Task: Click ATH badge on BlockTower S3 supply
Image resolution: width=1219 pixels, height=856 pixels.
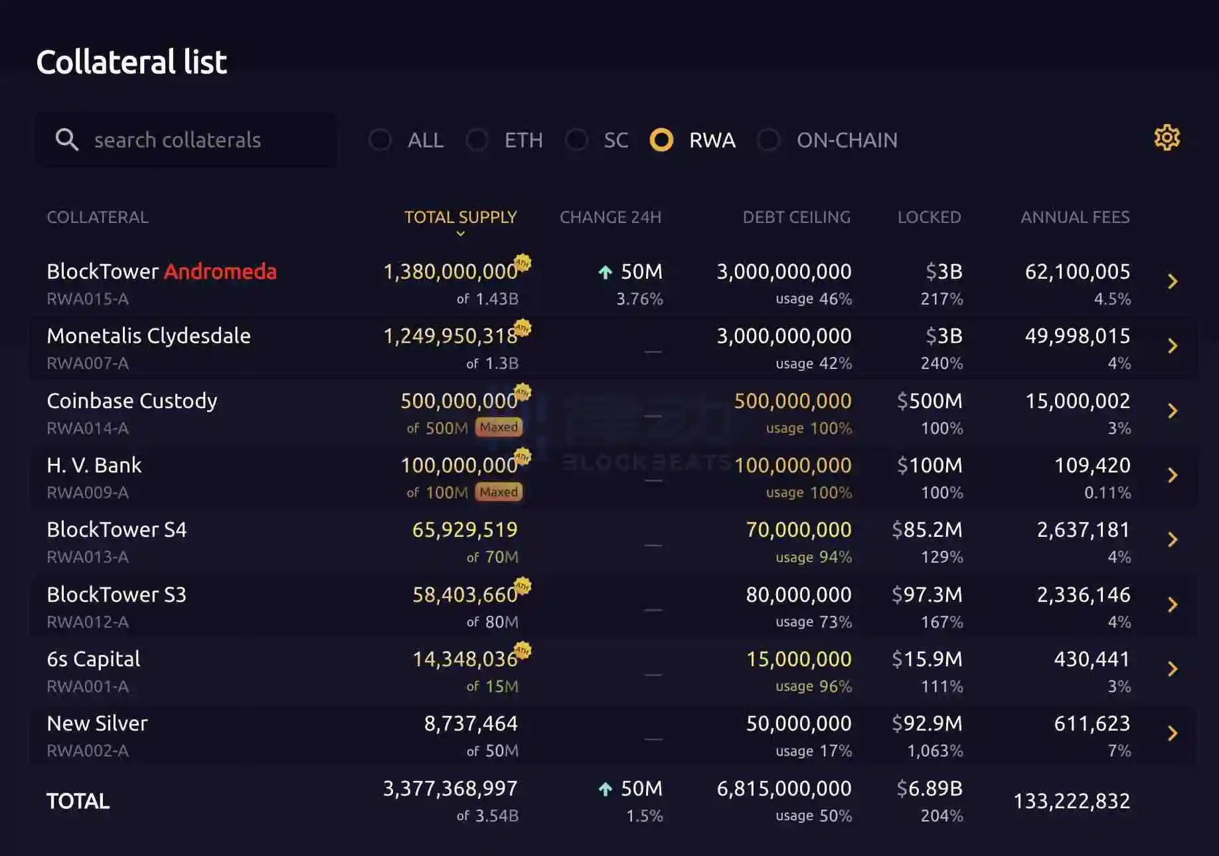Action: click(x=523, y=586)
